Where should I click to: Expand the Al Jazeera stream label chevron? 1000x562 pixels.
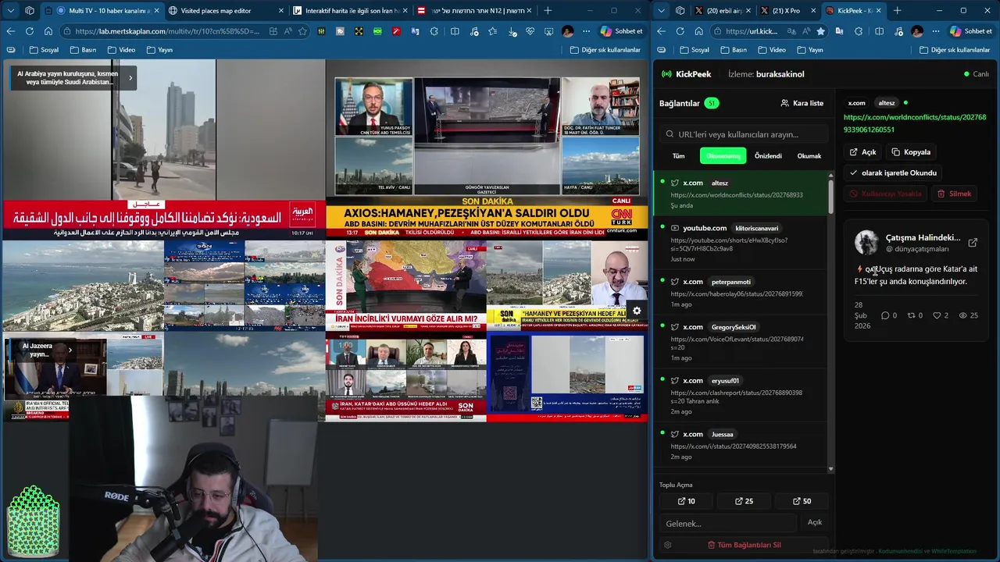tap(70, 350)
